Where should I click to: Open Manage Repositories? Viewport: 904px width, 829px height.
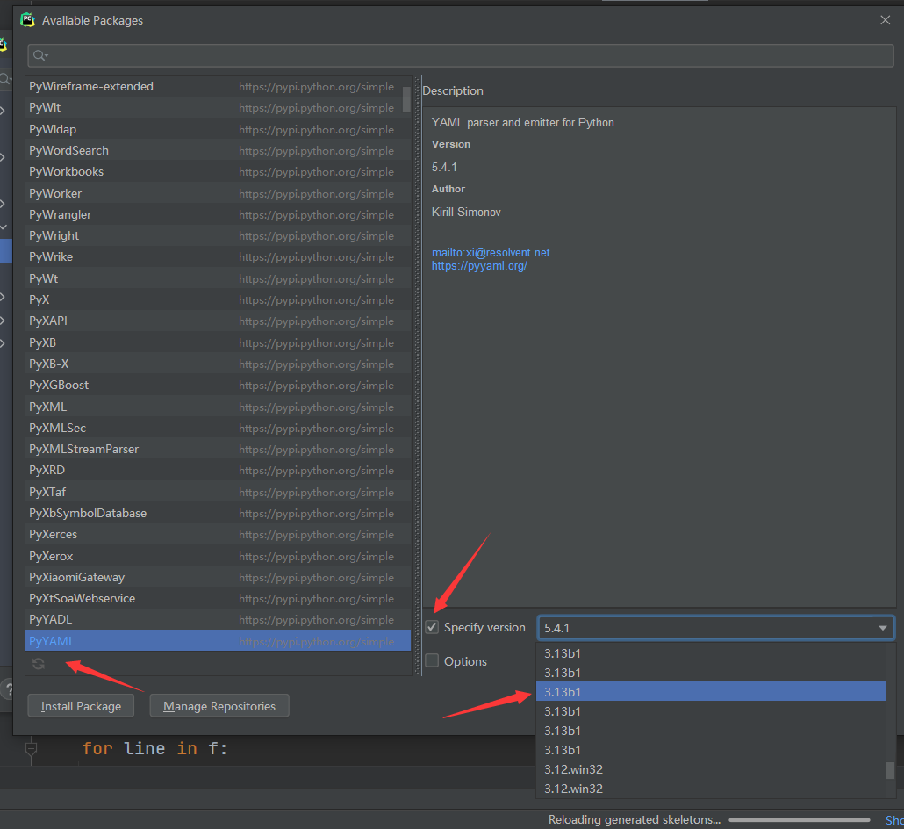(x=219, y=705)
